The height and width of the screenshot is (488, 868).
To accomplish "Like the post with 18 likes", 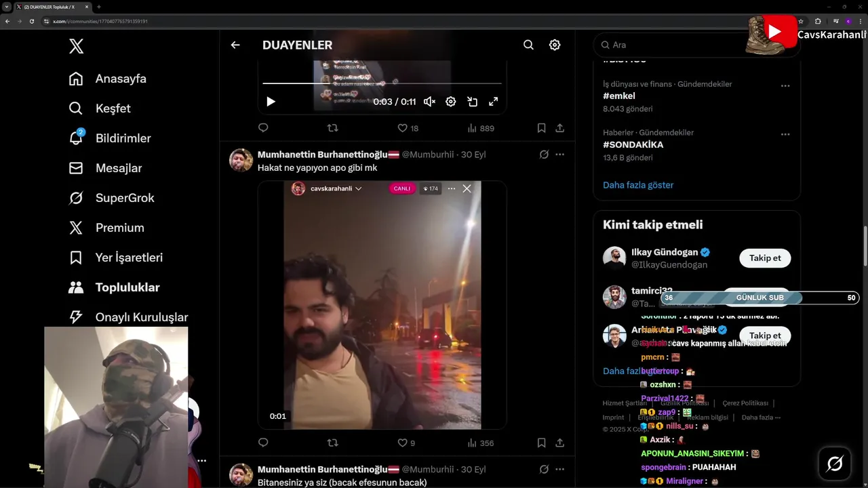I will click(408, 128).
